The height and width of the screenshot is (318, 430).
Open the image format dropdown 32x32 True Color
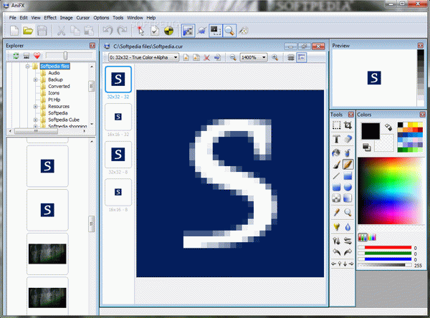click(144, 57)
